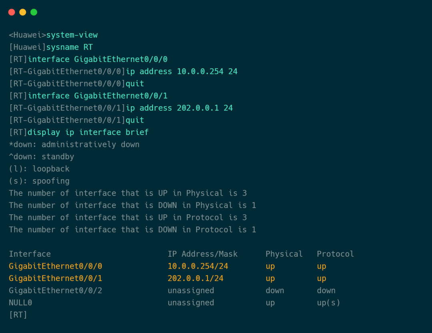Click the yellow minimize window dot
Image resolution: width=432 pixels, height=333 pixels.
(22, 12)
